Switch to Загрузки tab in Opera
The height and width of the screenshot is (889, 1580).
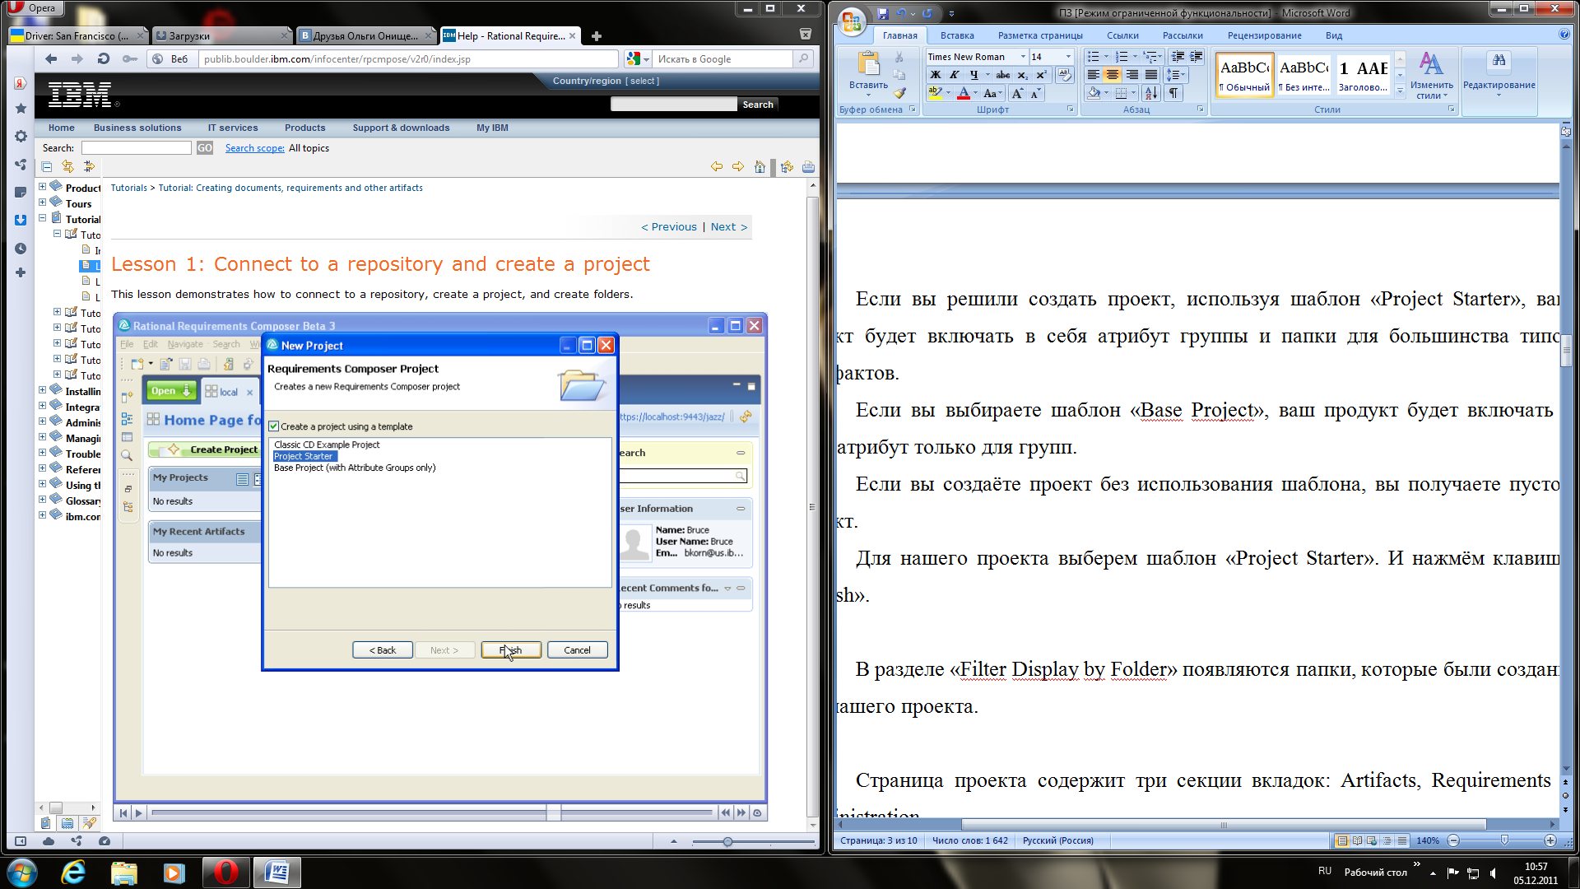point(221,35)
